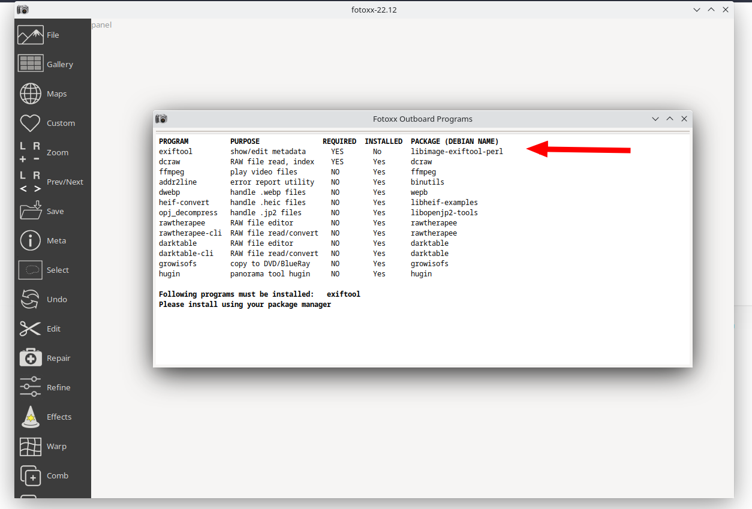Click the Undo label in sidebar
Image resolution: width=752 pixels, height=509 pixels.
tap(57, 299)
